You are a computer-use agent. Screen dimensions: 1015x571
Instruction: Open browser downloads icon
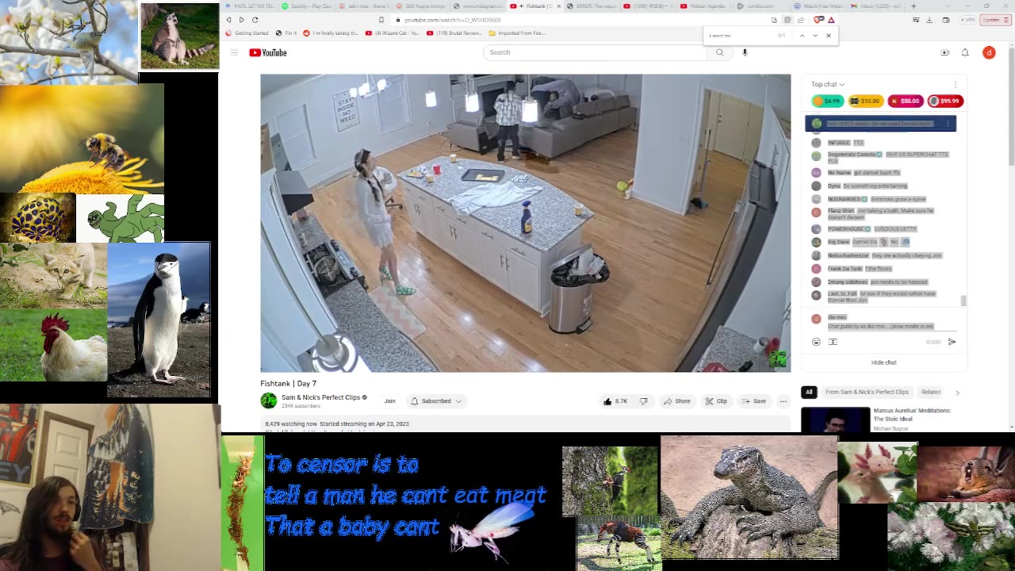(x=929, y=20)
